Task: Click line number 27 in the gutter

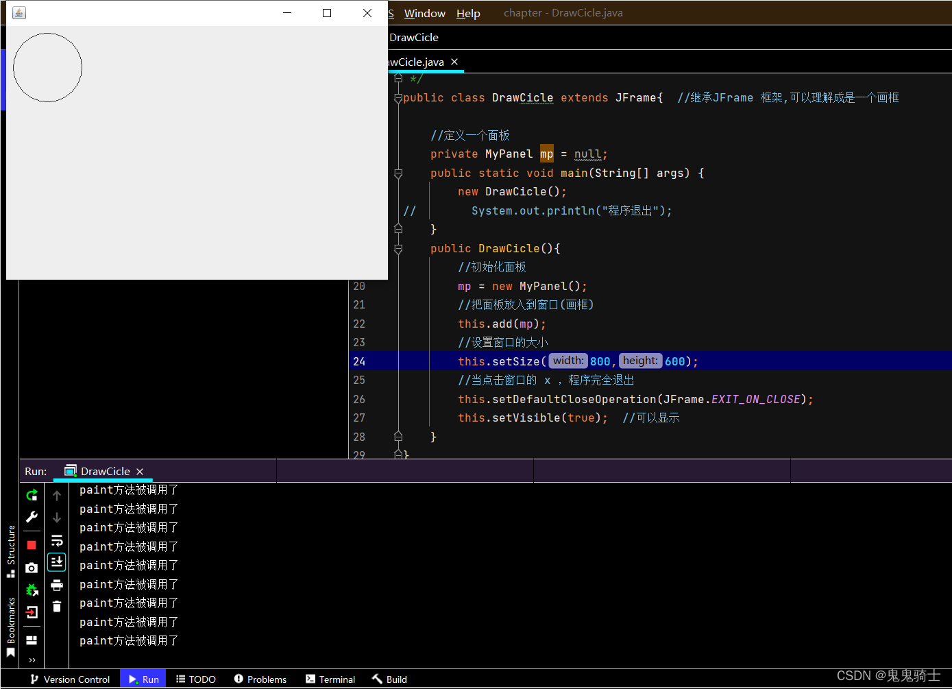Action: click(x=359, y=418)
